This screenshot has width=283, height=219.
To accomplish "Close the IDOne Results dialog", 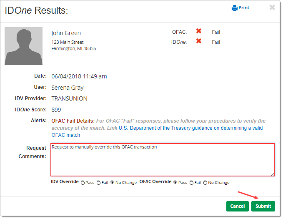I will pyautogui.click(x=272, y=8).
